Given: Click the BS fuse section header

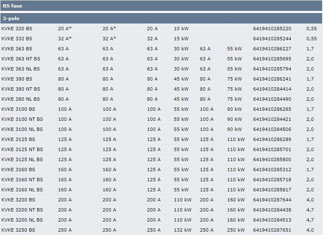Looking at the screenshot, I should [x=161, y=6].
